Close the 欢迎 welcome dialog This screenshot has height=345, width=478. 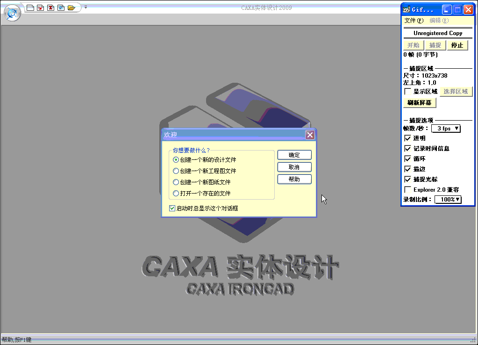[x=310, y=135]
